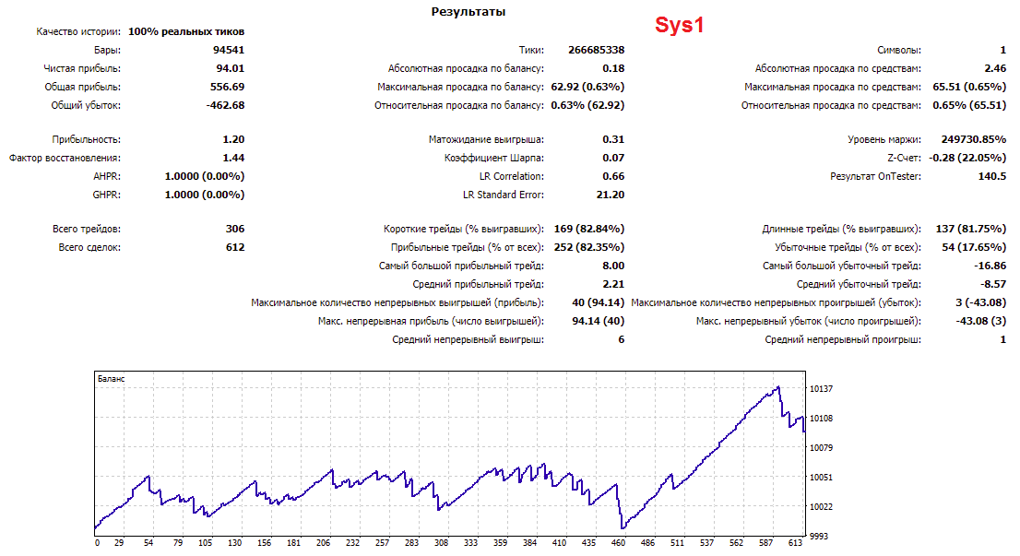Select the 206 tick on chart x-axis
This screenshot has height=556, width=1020.
click(324, 543)
